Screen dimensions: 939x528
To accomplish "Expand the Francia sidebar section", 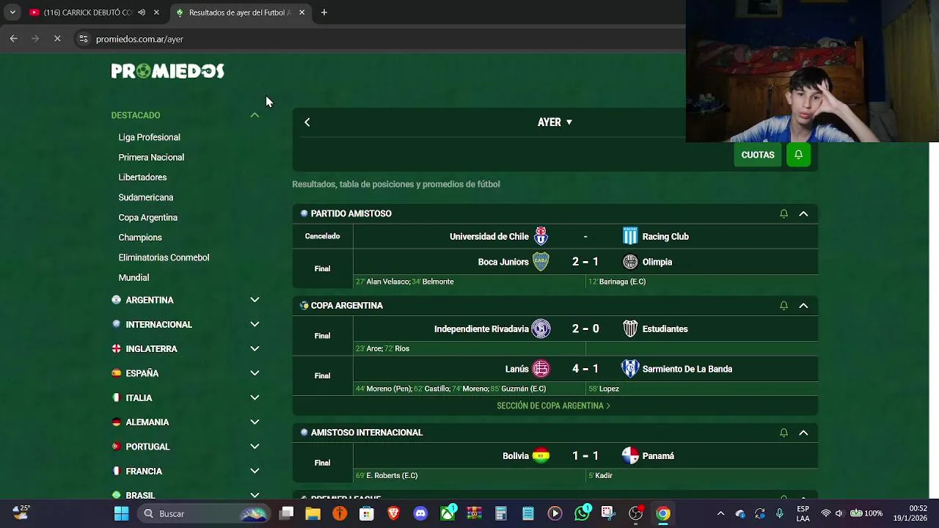I will pyautogui.click(x=255, y=471).
